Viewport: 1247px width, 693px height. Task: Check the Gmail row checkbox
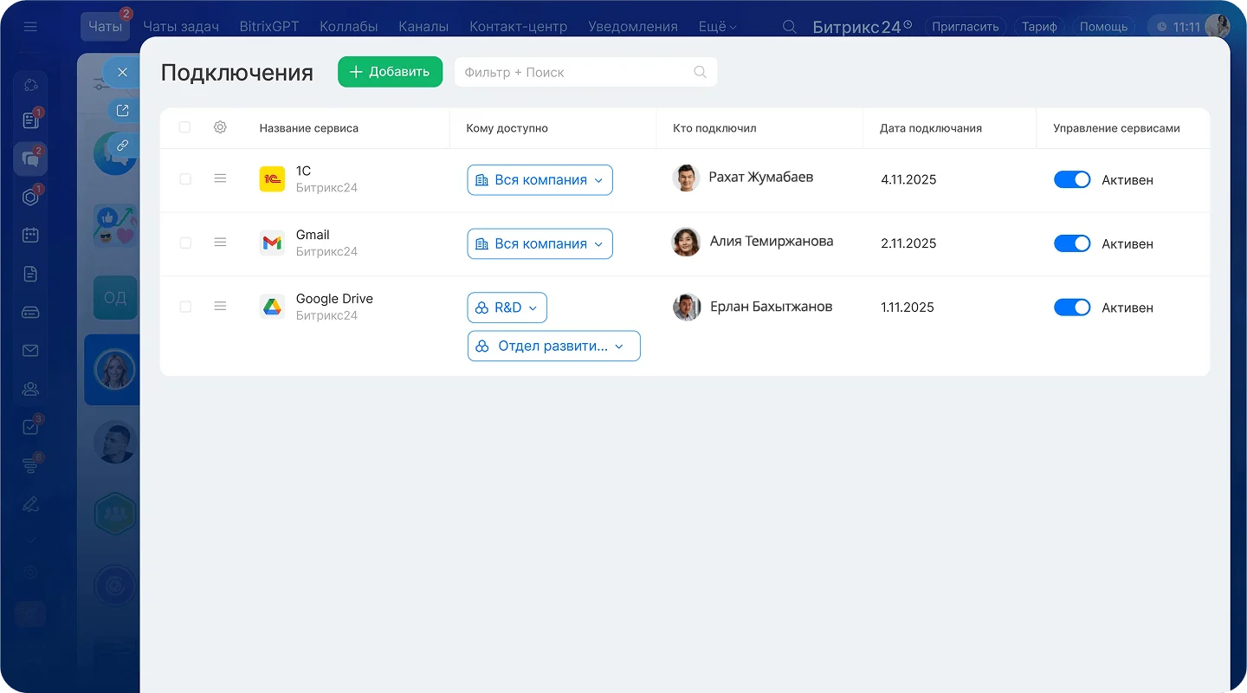click(x=184, y=243)
